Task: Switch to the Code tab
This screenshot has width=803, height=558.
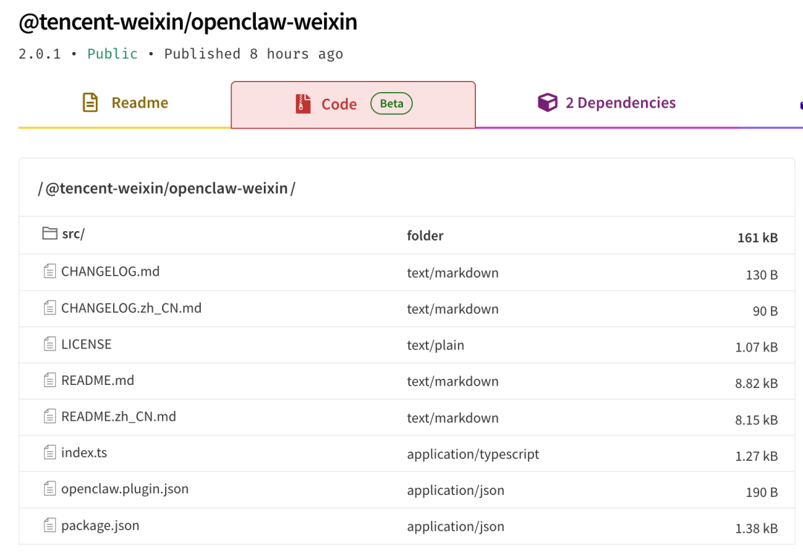Action: (353, 105)
